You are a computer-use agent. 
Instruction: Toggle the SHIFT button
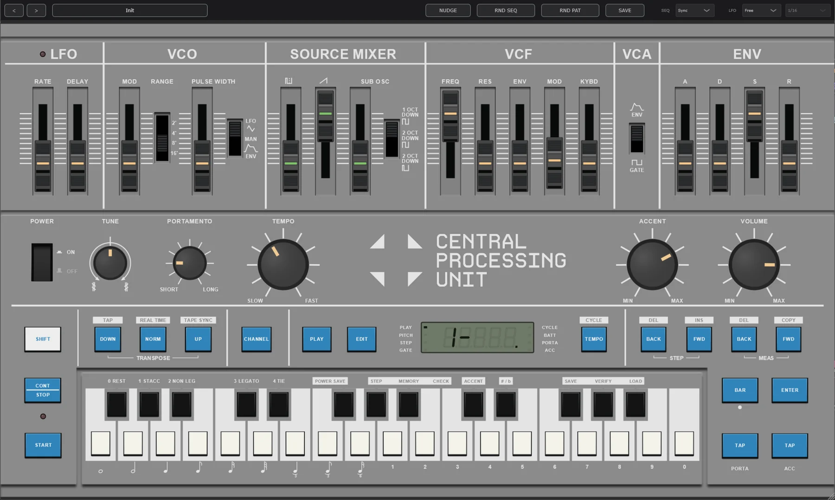click(43, 339)
